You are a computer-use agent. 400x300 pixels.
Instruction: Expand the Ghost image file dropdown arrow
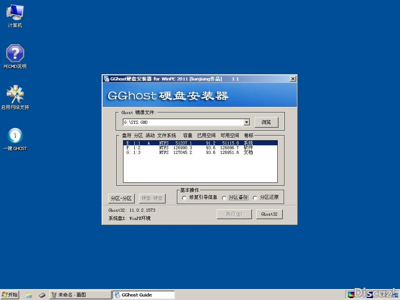pos(247,122)
